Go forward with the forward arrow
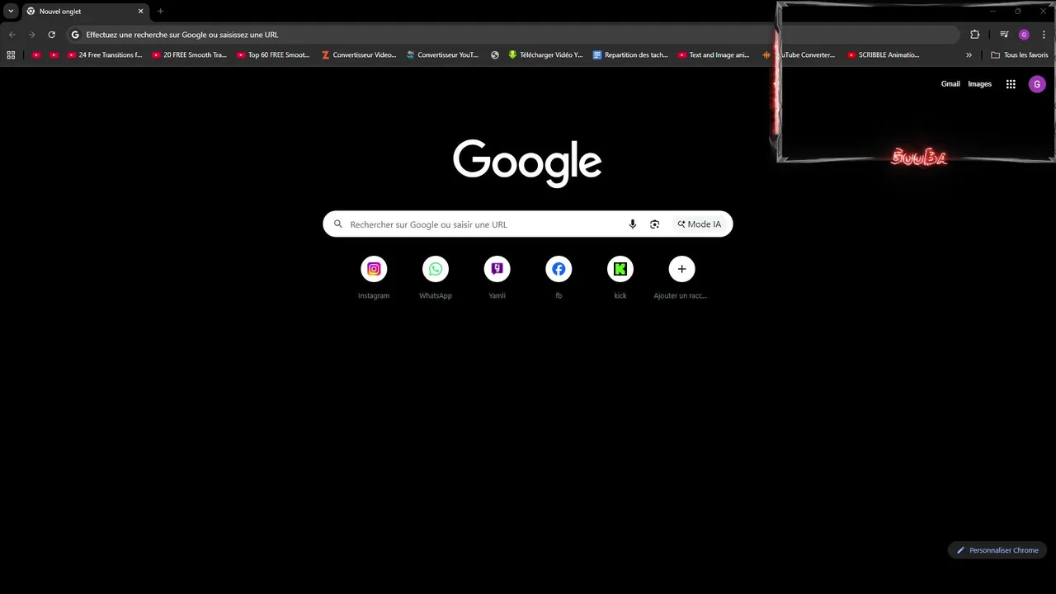 [31, 35]
